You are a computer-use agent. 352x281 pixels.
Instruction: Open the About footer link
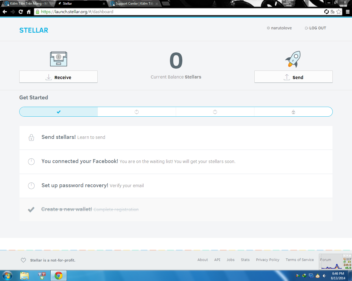(203, 260)
